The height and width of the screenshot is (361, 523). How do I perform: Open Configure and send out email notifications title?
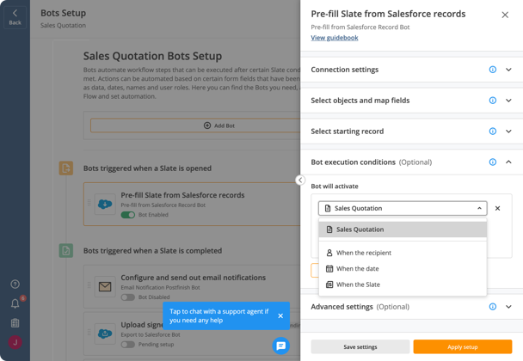[x=194, y=278]
